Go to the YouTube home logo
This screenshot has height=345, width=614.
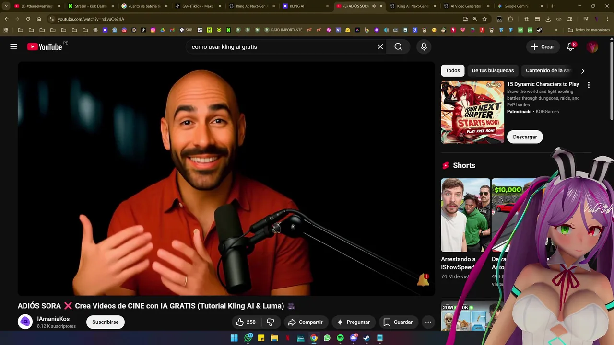[45, 47]
